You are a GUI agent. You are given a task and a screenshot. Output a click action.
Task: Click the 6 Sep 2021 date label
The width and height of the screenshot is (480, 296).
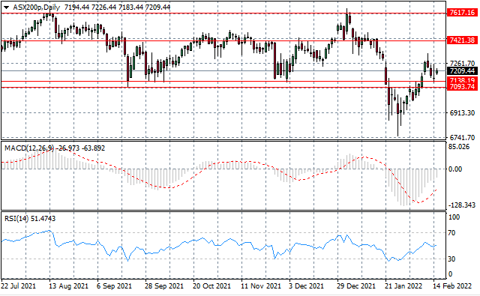(x=114, y=286)
